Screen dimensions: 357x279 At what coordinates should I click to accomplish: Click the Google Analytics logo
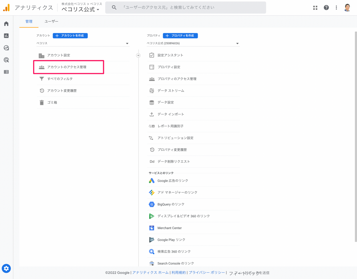(6, 8)
